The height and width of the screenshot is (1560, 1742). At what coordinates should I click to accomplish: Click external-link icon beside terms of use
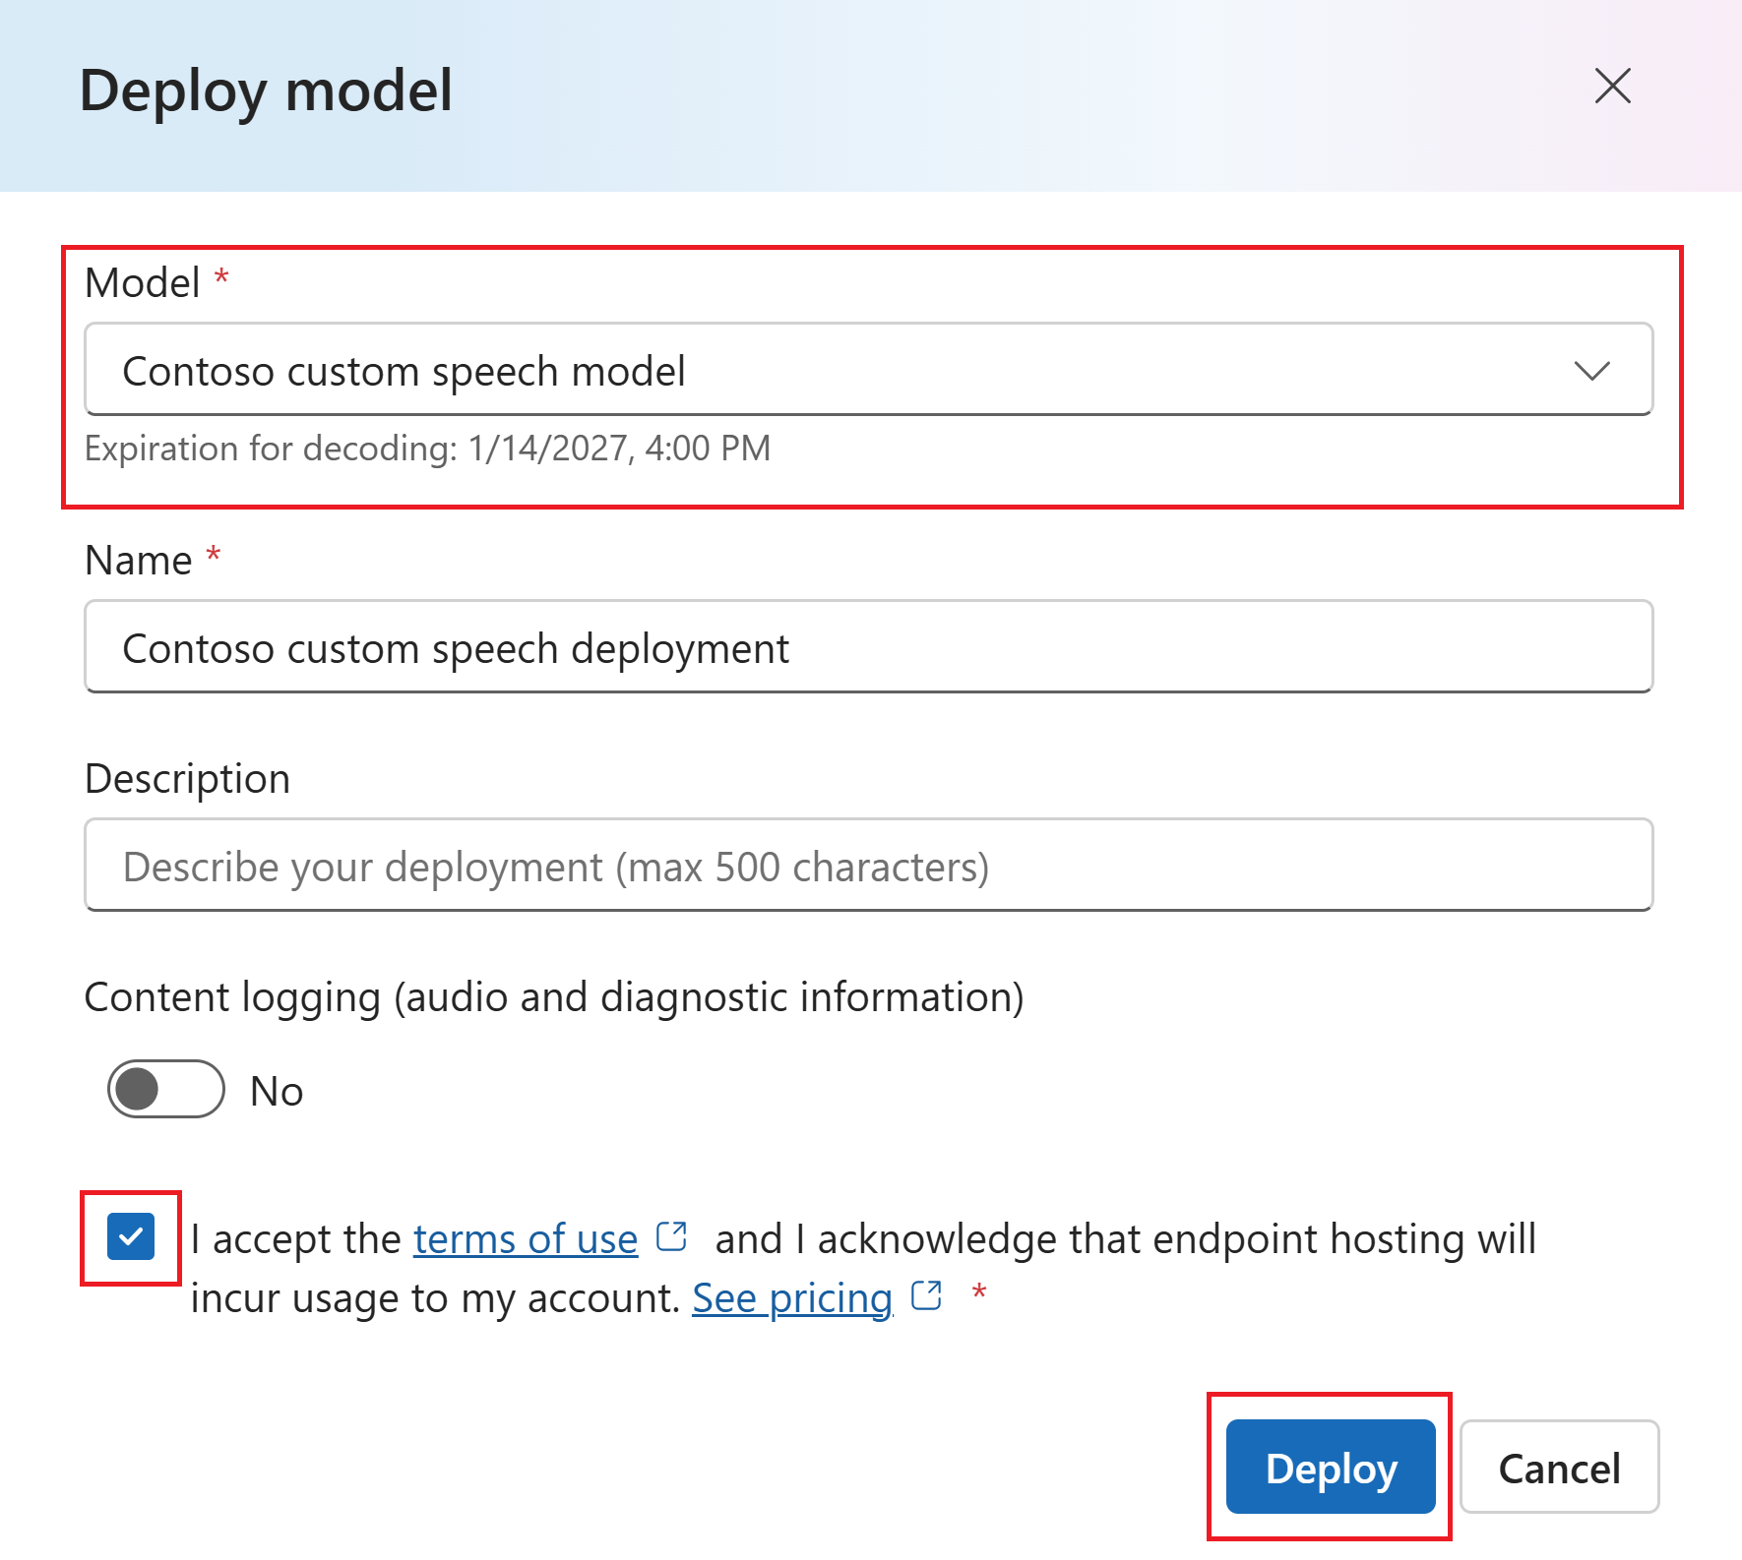(671, 1235)
